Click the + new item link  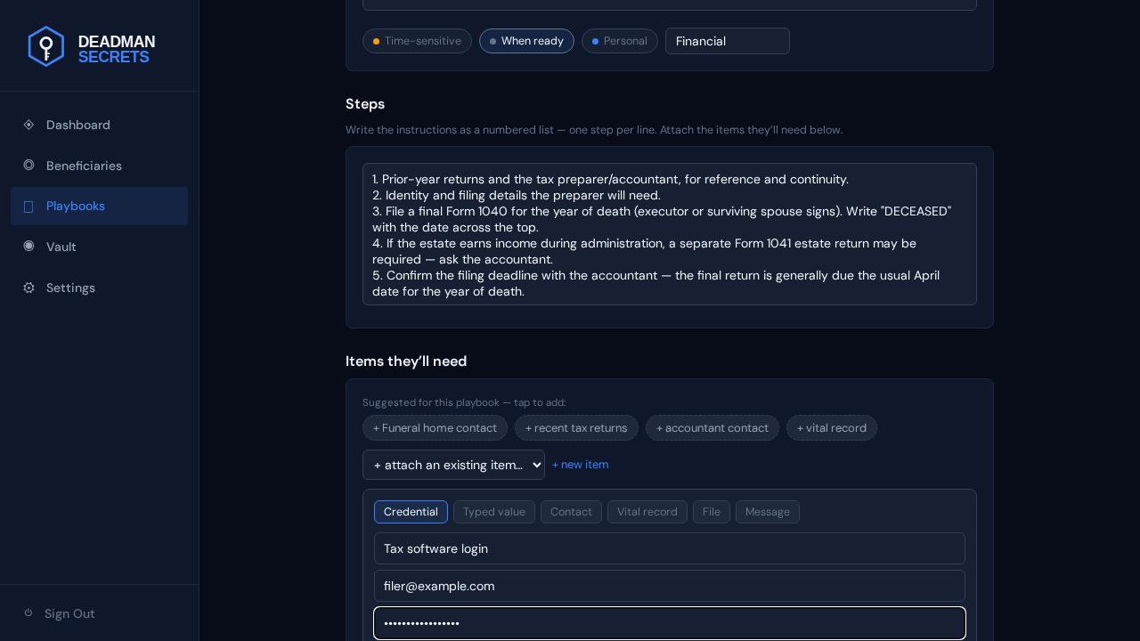[581, 465]
